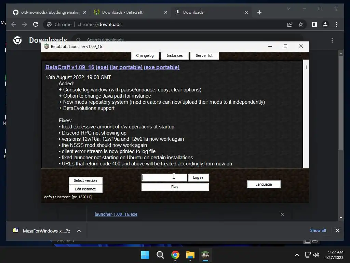The width and height of the screenshot is (350, 263).
Task: Expand options for MesaForWindows download item
Action: (x=79, y=231)
